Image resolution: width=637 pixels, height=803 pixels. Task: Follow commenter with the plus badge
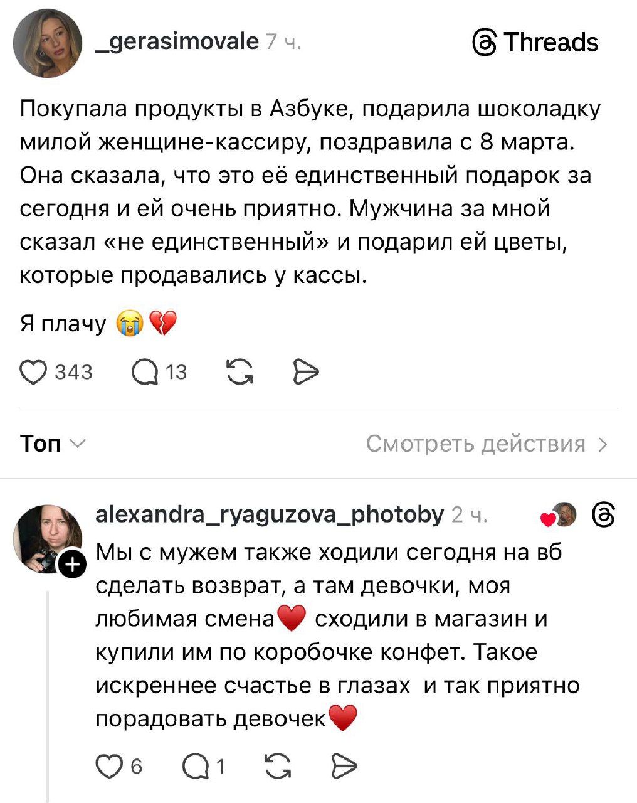(73, 565)
